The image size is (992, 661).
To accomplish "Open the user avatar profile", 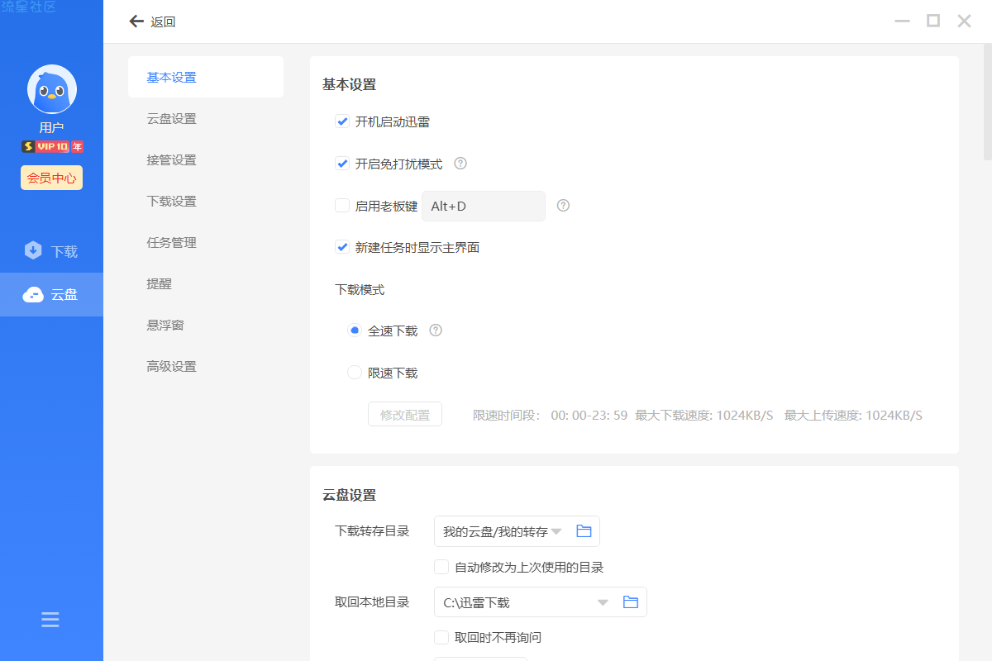I will click(x=52, y=89).
